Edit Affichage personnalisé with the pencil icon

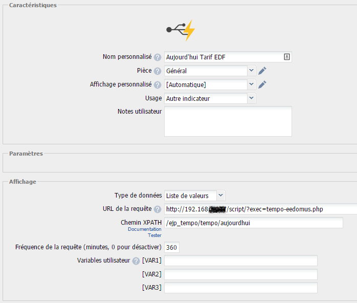click(262, 84)
